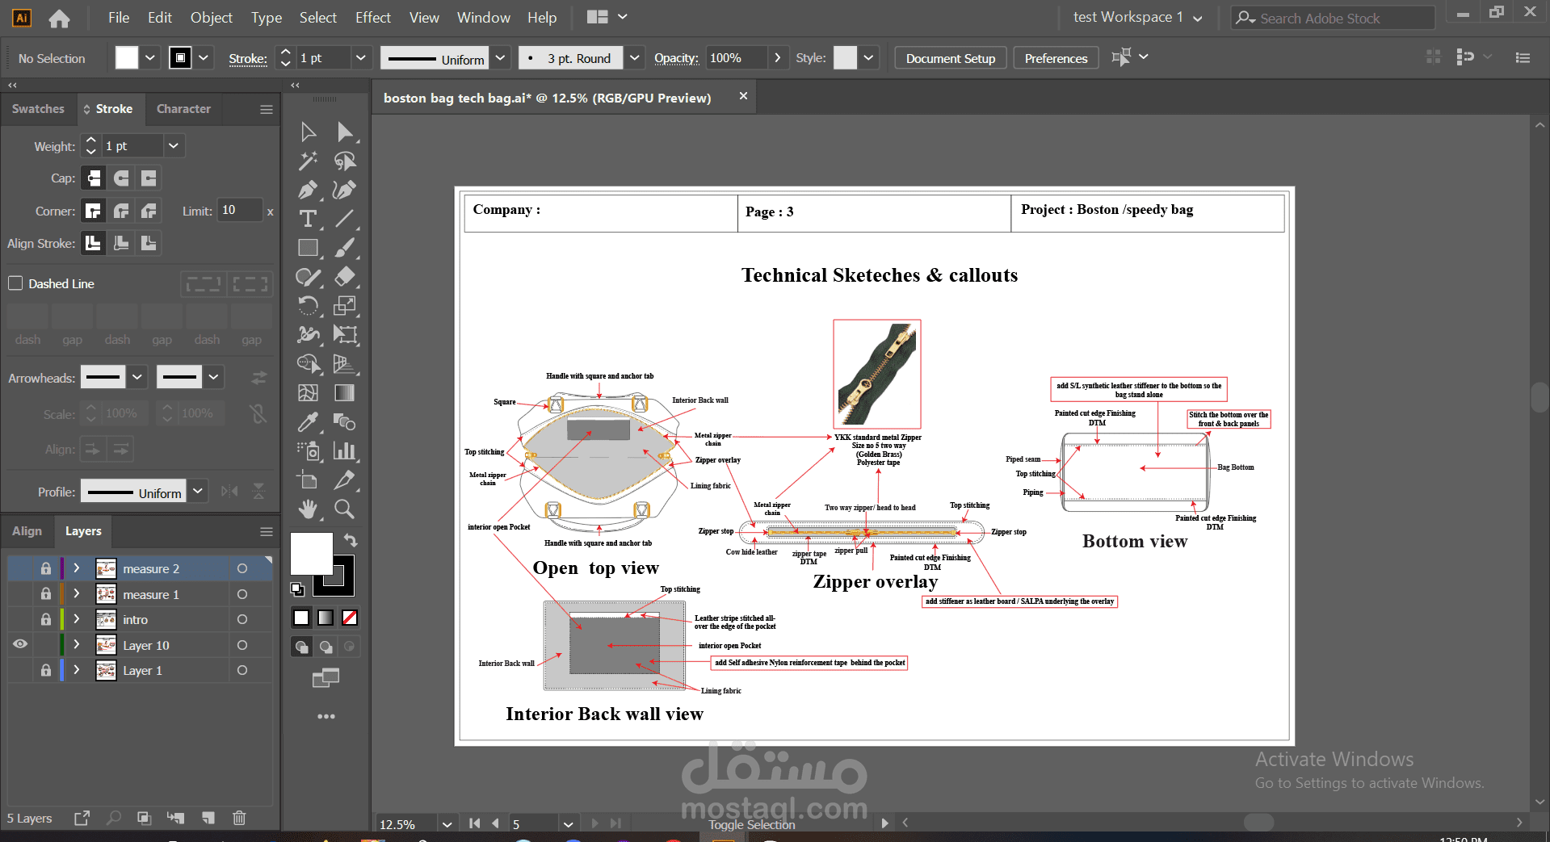Delete selection with Layers panel trash icon

[x=239, y=818]
